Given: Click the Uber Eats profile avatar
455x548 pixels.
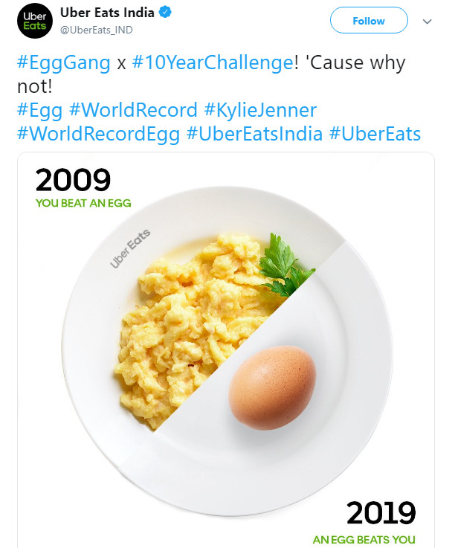Looking at the screenshot, I should [x=35, y=21].
